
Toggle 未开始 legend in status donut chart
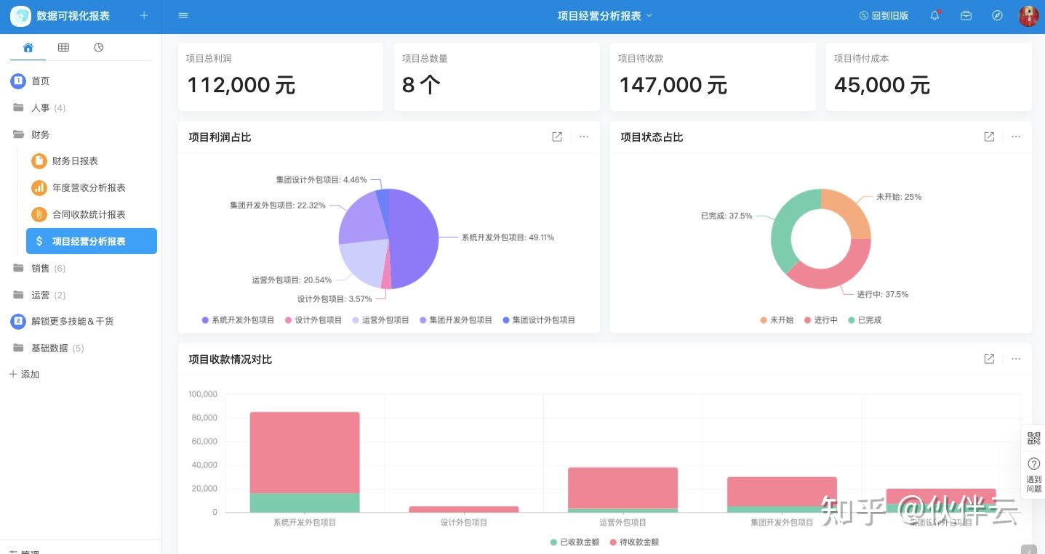coord(777,319)
